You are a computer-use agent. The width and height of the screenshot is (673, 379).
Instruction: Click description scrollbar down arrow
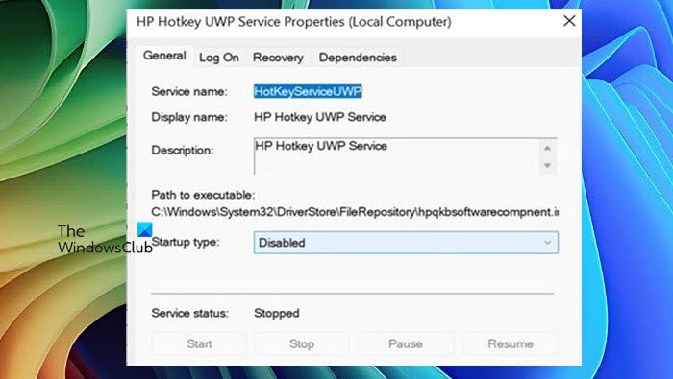[547, 165]
